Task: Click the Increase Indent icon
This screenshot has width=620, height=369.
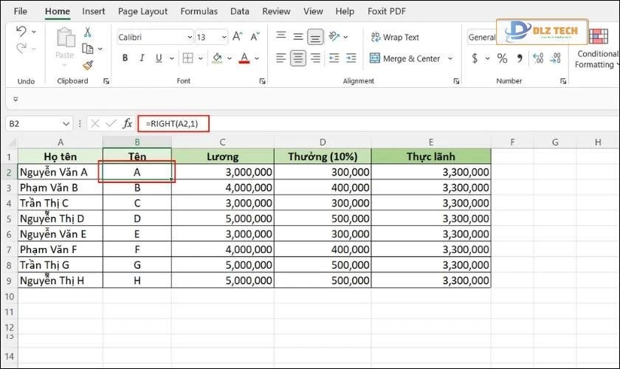Action: tap(351, 58)
